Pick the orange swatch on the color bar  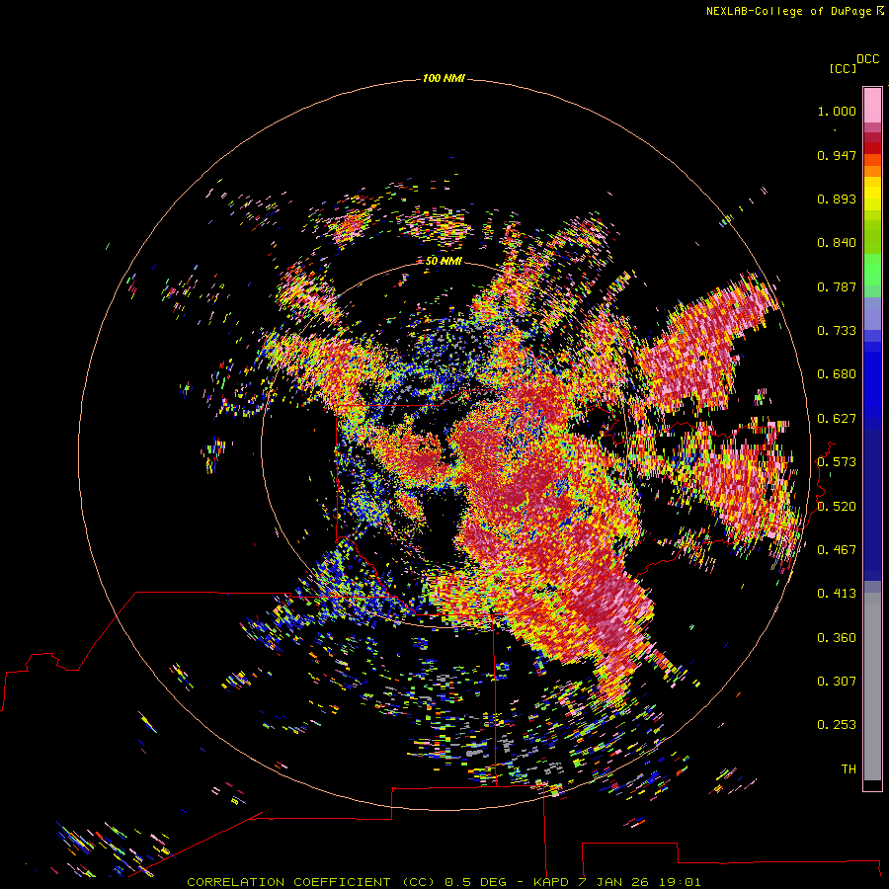point(872,171)
